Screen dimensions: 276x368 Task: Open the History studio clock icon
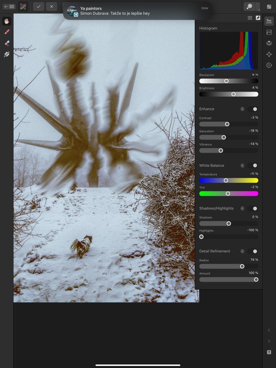(x=269, y=65)
